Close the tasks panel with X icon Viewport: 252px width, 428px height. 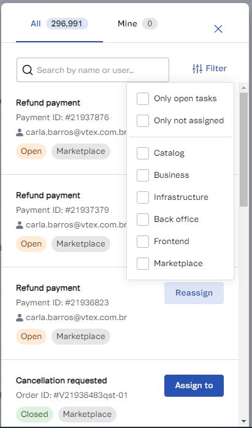(x=218, y=29)
